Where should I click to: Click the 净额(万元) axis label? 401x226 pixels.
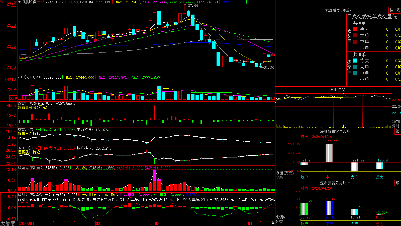(x=284, y=173)
